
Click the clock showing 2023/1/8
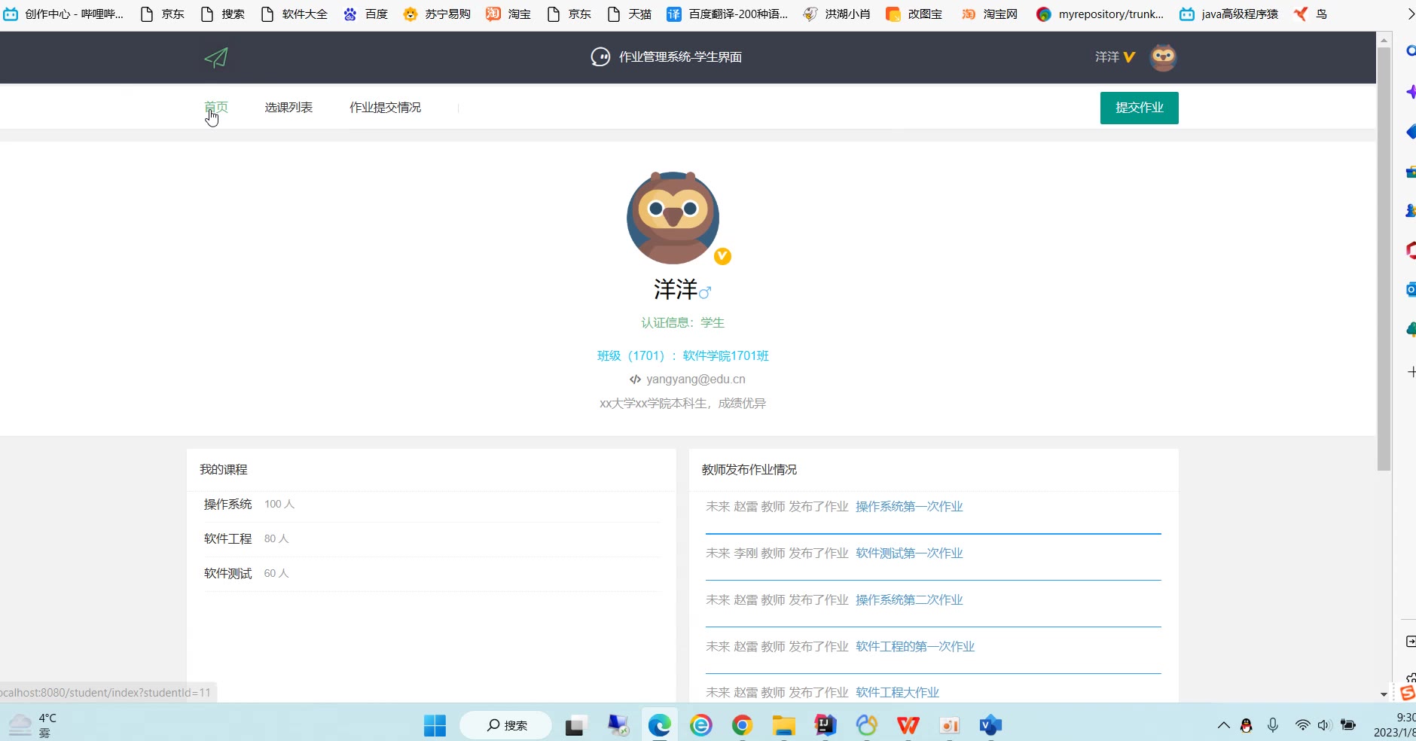tap(1394, 725)
